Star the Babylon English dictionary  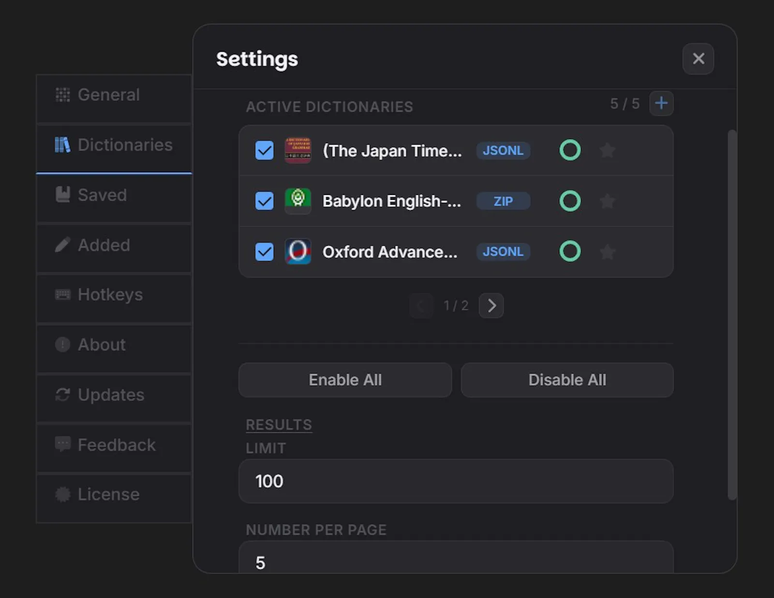click(607, 201)
